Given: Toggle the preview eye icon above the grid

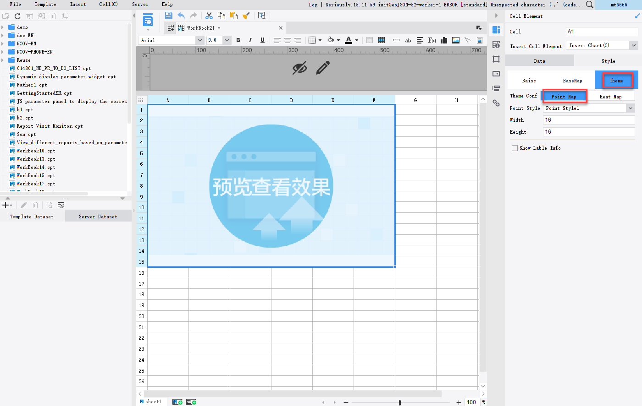Looking at the screenshot, I should click(x=300, y=67).
